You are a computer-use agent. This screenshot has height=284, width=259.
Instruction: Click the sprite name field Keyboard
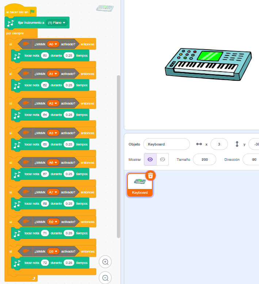click(x=167, y=144)
